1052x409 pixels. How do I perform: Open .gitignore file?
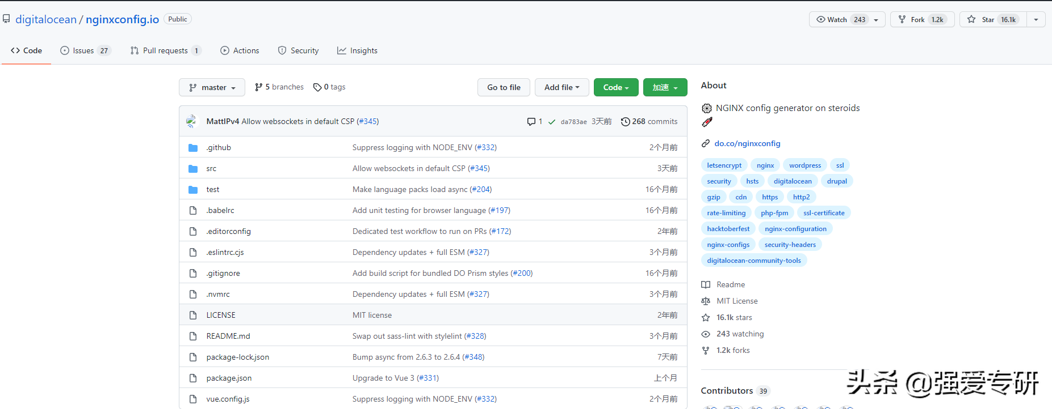tap(223, 274)
